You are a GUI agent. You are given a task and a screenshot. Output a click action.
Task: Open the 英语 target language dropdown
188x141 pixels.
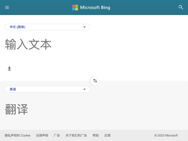[47, 89]
